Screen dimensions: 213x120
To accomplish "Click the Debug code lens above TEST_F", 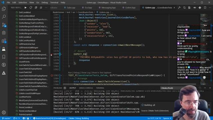I will pos(77,73).
